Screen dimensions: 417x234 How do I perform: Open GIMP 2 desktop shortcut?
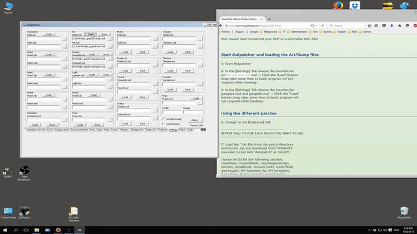click(x=8, y=172)
